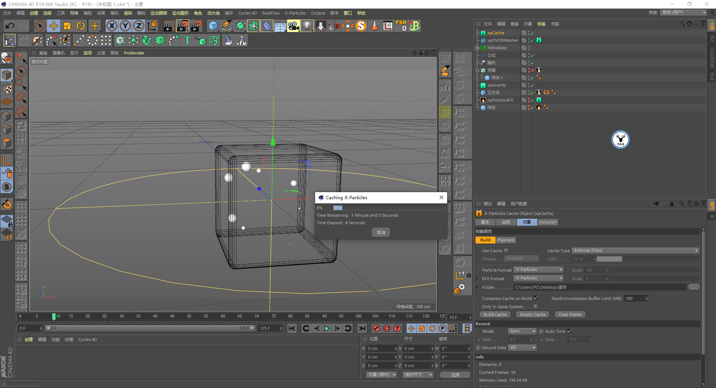
Task: Select the Rotate tool in top toolbar
Action: pos(81,26)
